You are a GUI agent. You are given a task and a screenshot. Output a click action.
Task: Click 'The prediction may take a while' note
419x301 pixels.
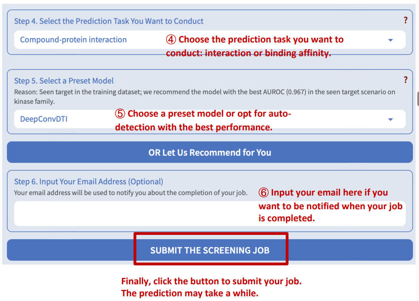click(x=190, y=294)
